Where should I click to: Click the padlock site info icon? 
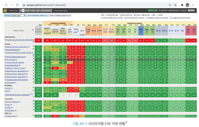click(24, 5)
